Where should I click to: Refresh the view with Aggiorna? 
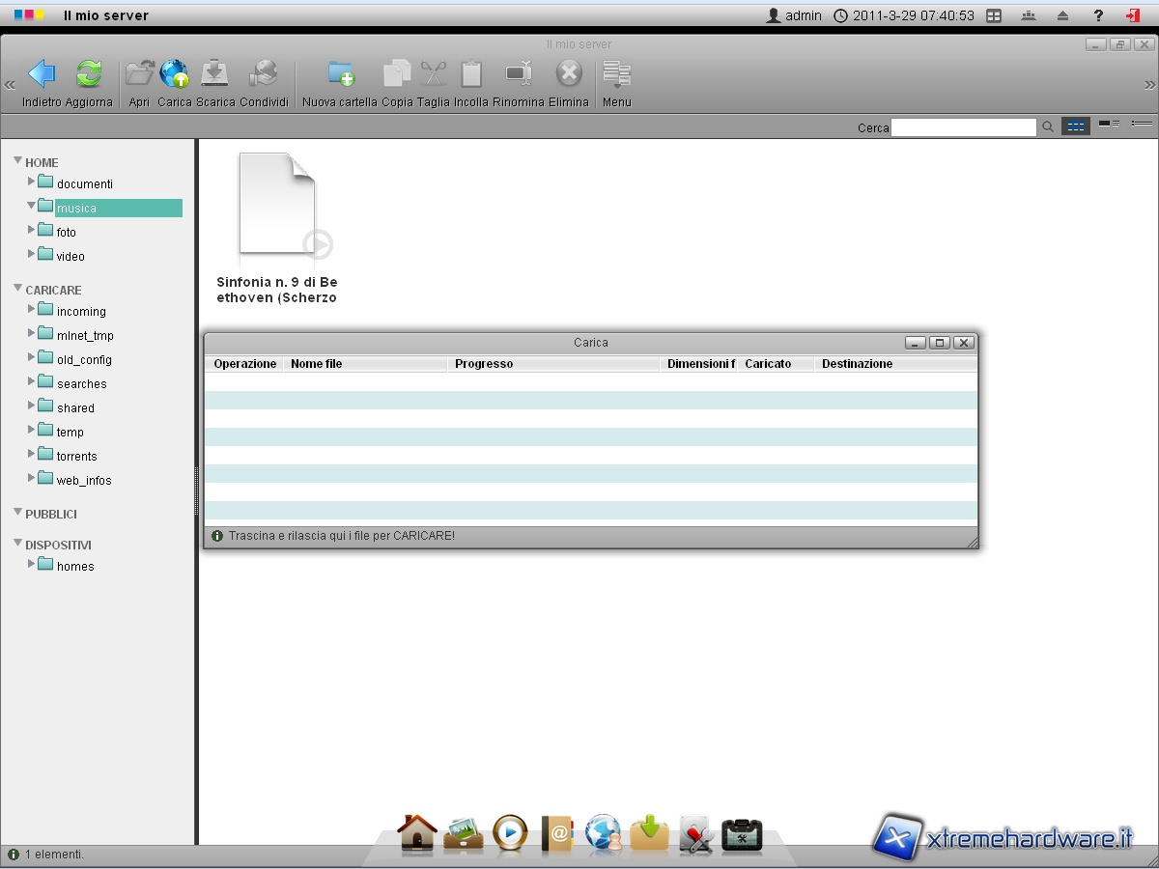point(89,75)
